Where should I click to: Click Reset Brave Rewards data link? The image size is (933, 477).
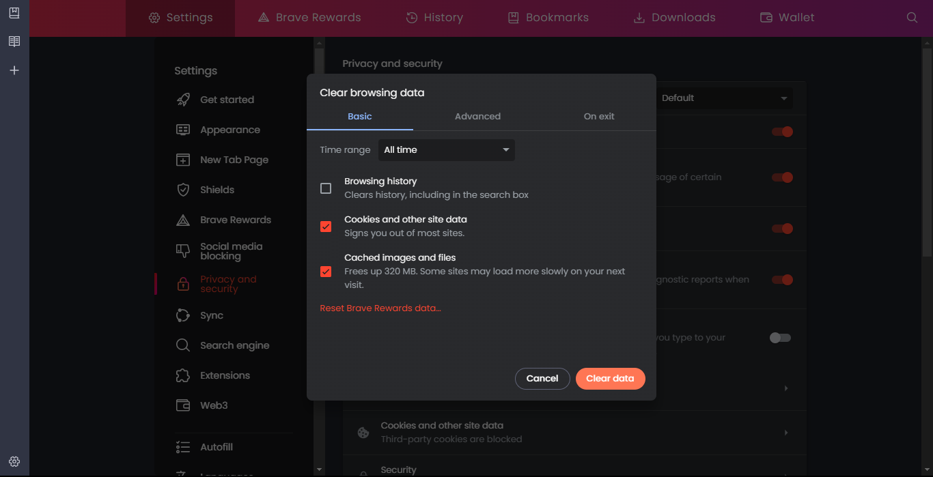(x=380, y=308)
